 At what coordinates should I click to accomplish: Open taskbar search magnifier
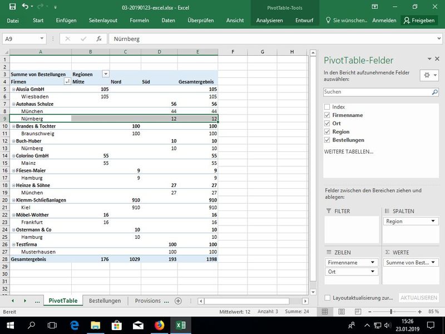(x=31, y=326)
